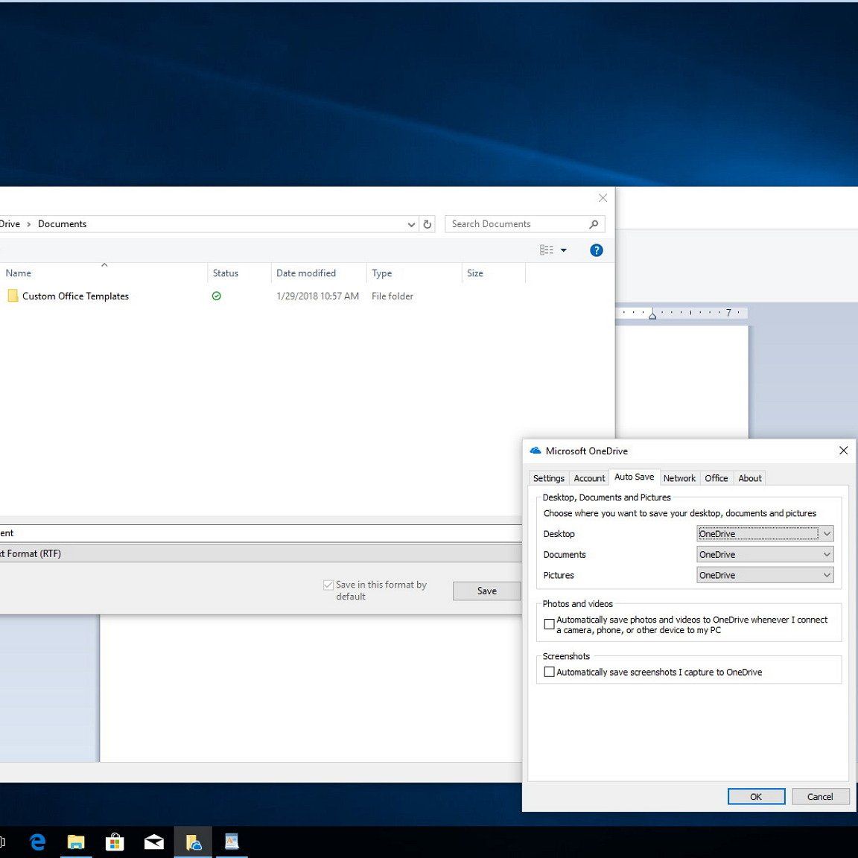Click the change view layout icon
Viewport: 858px width, 858px height.
tap(547, 250)
